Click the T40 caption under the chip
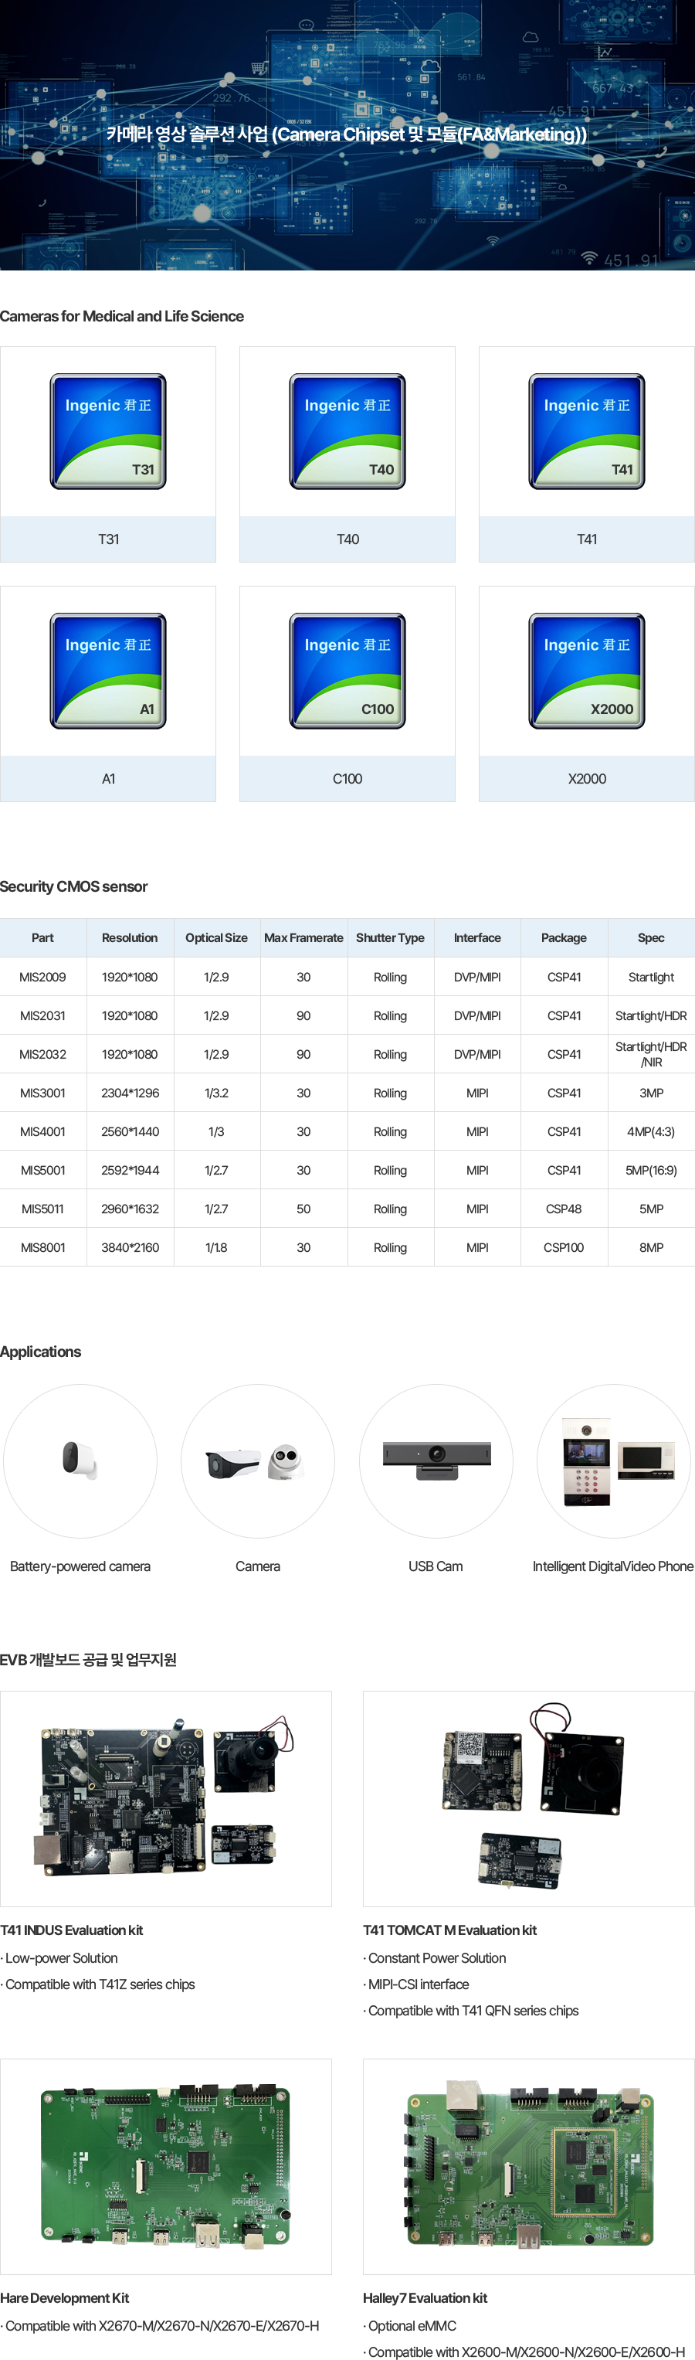 tap(347, 539)
